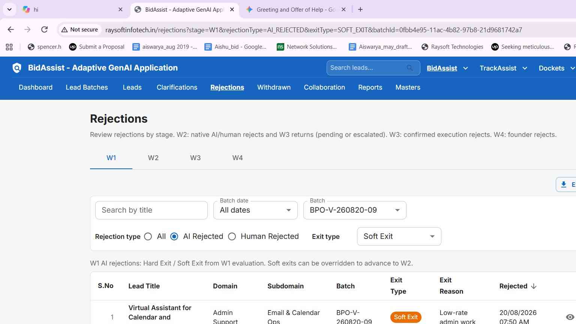Open the TrackAssist menu
The image size is (576, 324).
[x=503, y=68]
